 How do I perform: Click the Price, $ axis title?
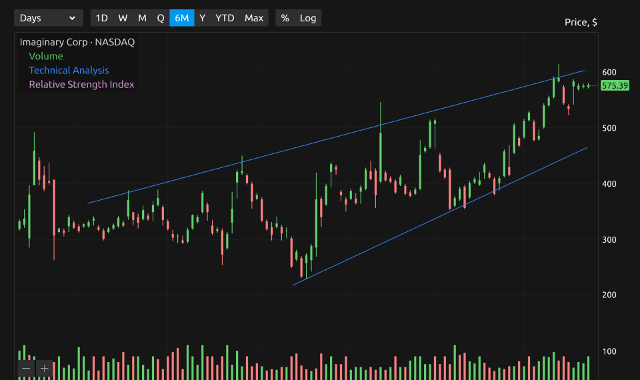581,23
